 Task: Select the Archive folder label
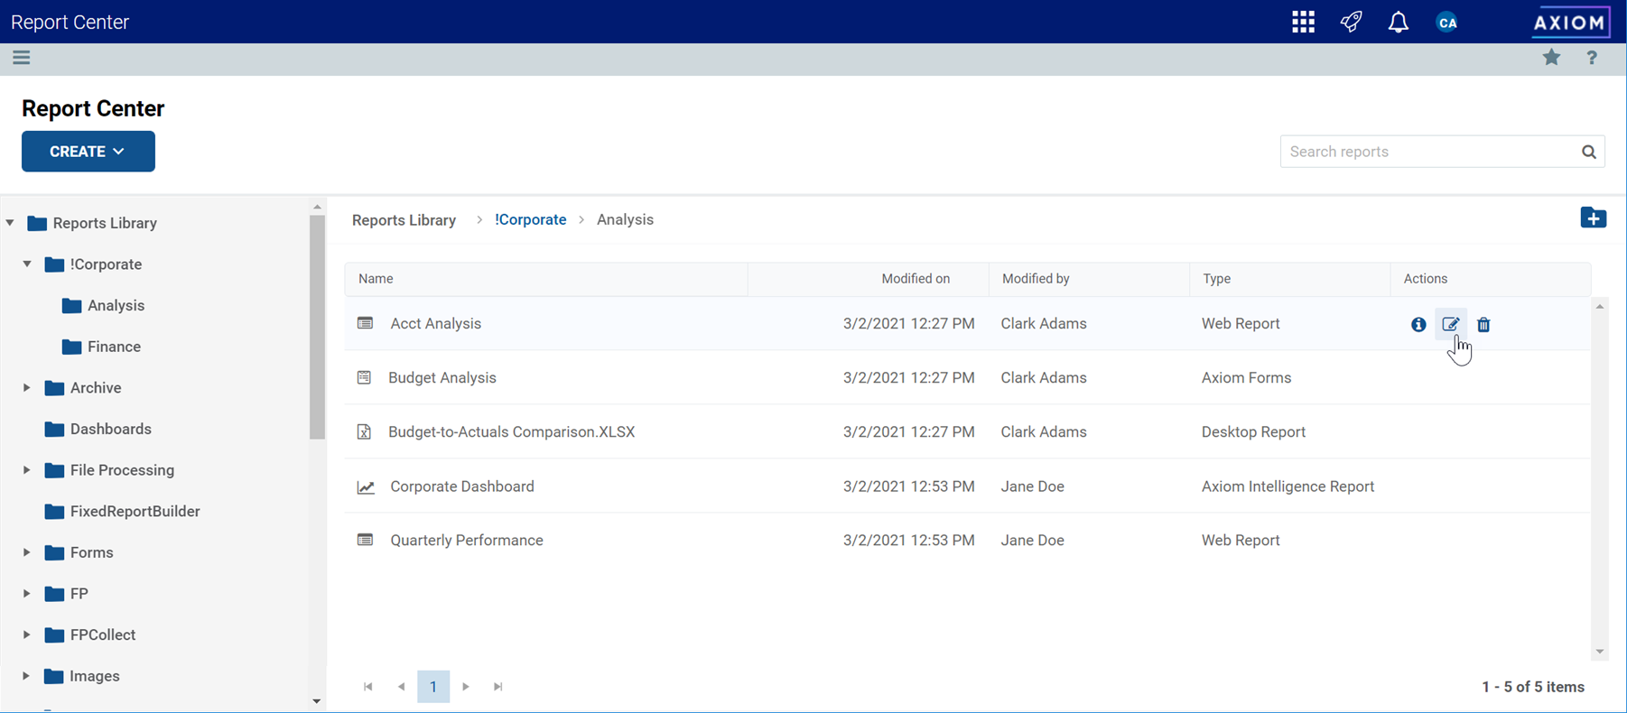(96, 387)
